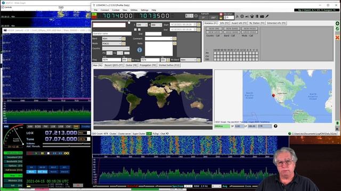Image resolution: width=341 pixels, height=191 pixels.
Task: Click the yellow padlock icon near Elevation
Action: (221, 18)
